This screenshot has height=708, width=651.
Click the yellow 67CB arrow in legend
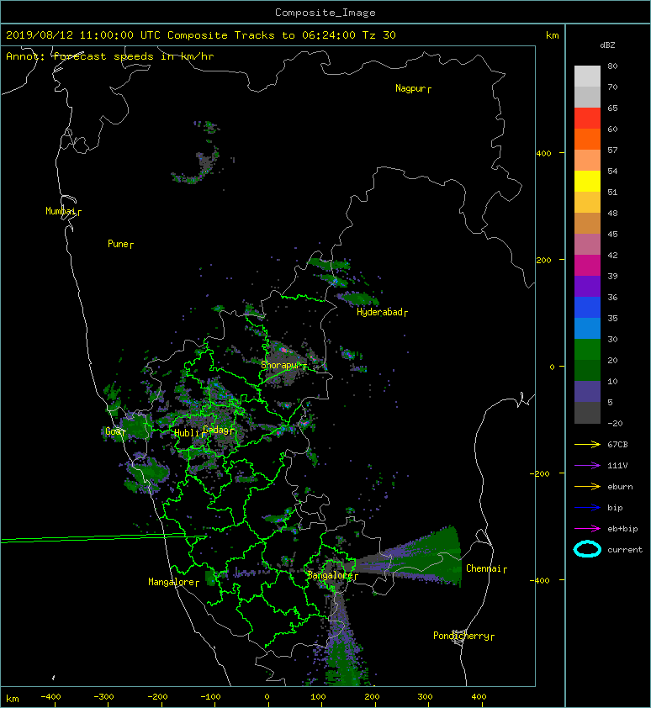[x=587, y=445]
